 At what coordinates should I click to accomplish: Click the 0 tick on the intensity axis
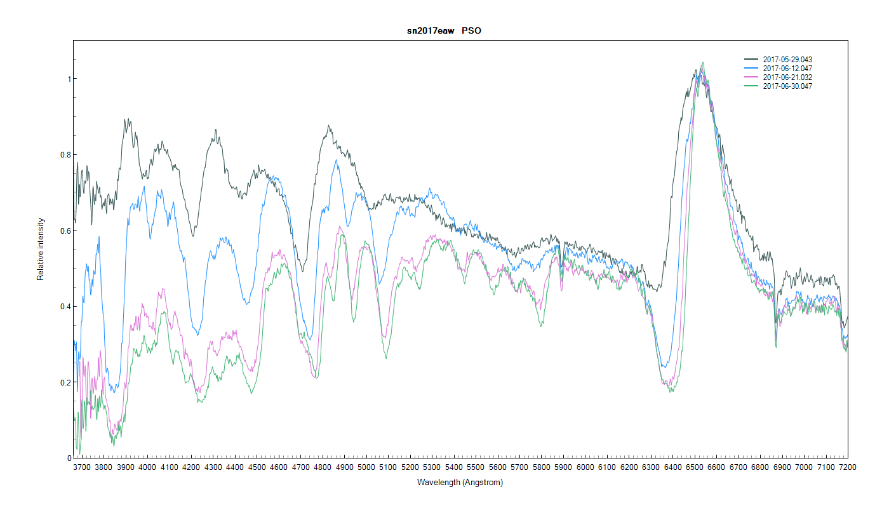pyautogui.click(x=67, y=458)
